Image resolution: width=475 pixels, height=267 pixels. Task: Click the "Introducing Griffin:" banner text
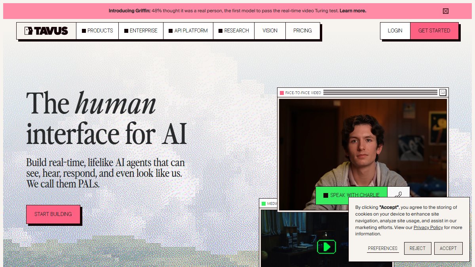(x=129, y=11)
